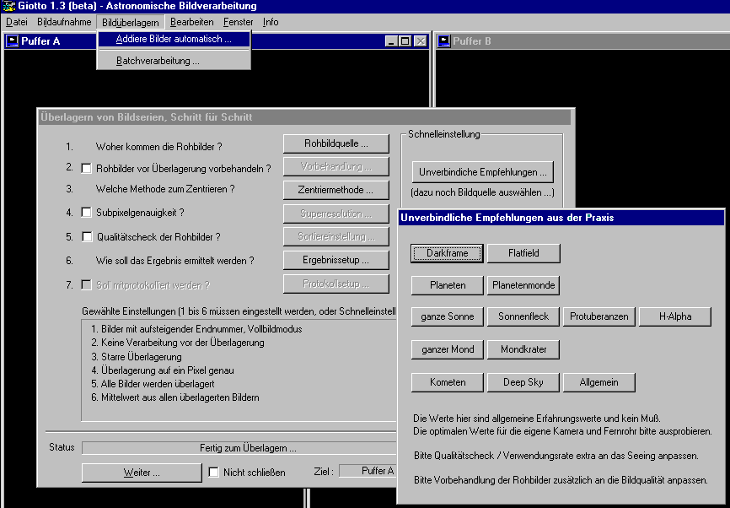Enable Rohbilder vor Überlagerung vorbehandeln checkbox
The width and height of the screenshot is (730, 508).
86,168
